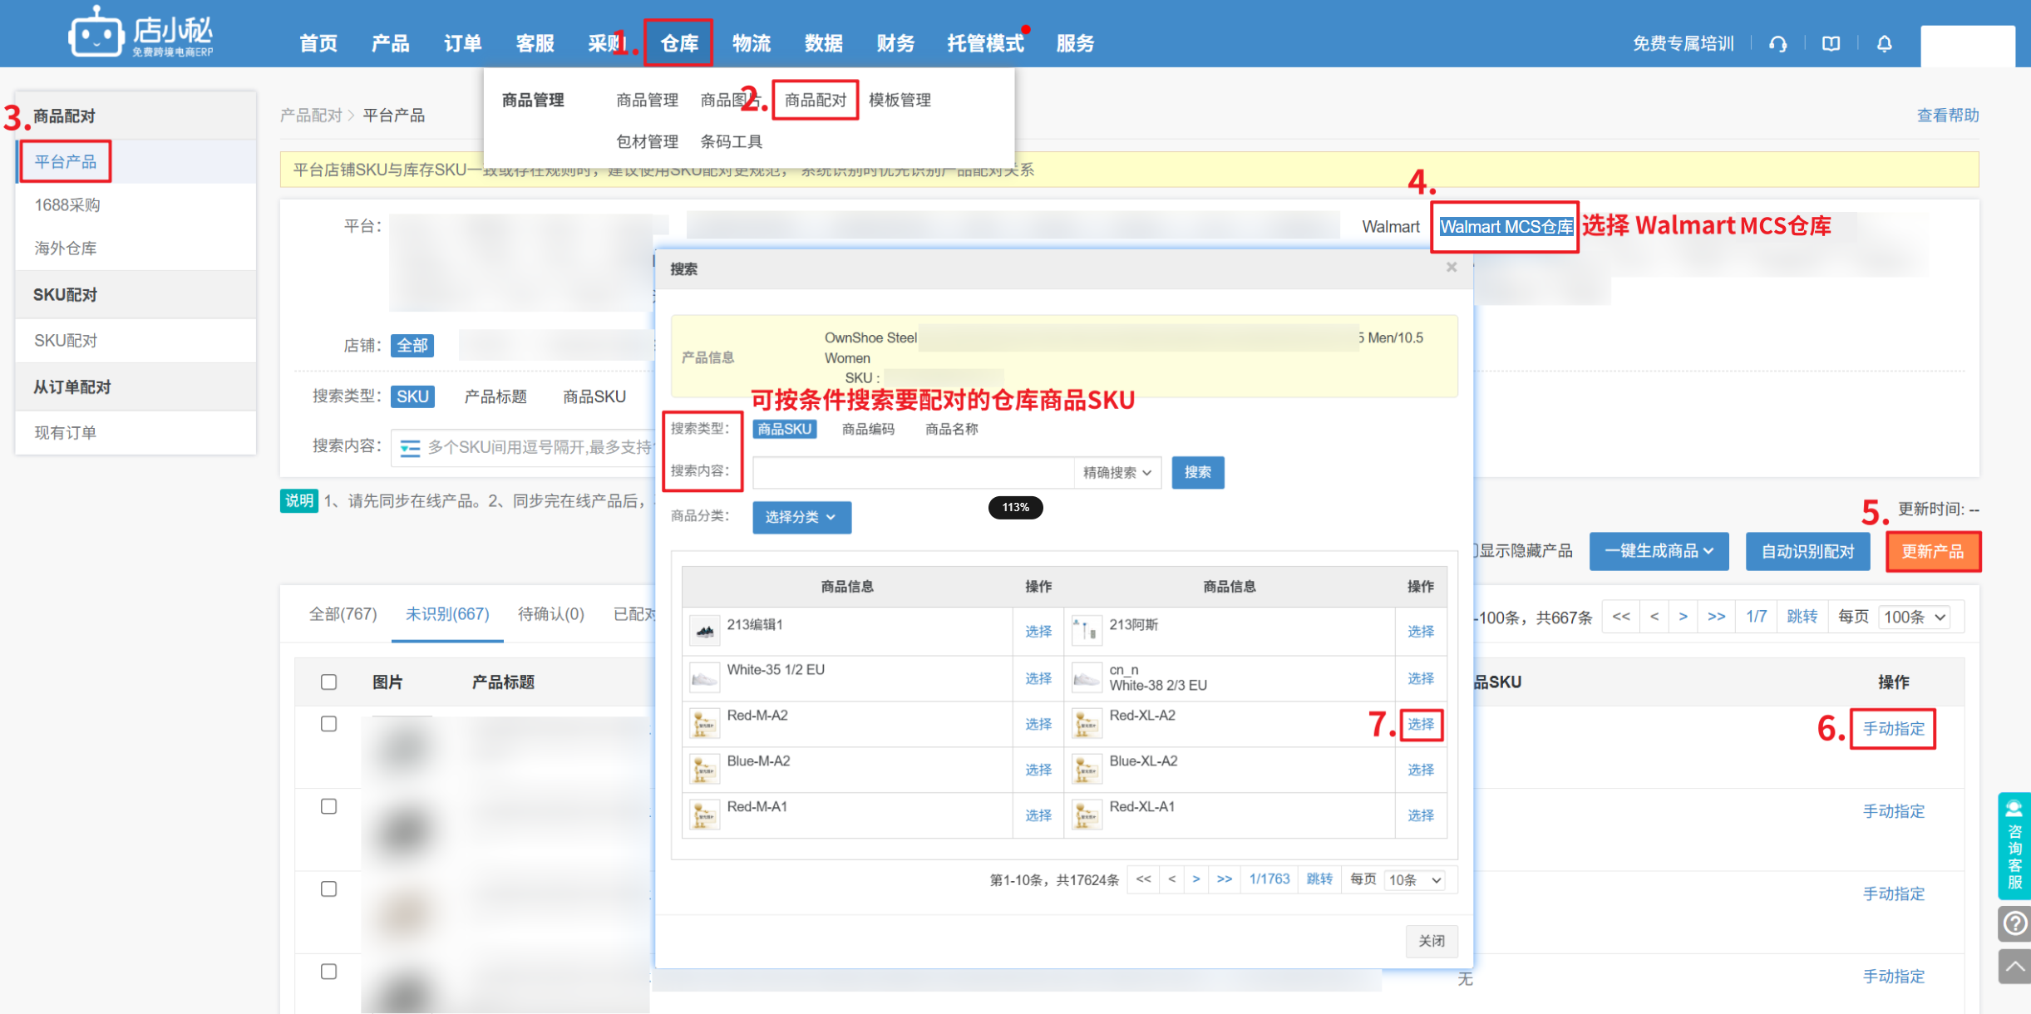Image resolution: width=2031 pixels, height=1014 pixels.
Task: Check the first product row checkbox
Action: tap(328, 724)
